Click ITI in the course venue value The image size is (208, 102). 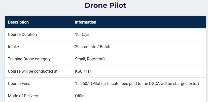pyautogui.click(x=88, y=71)
